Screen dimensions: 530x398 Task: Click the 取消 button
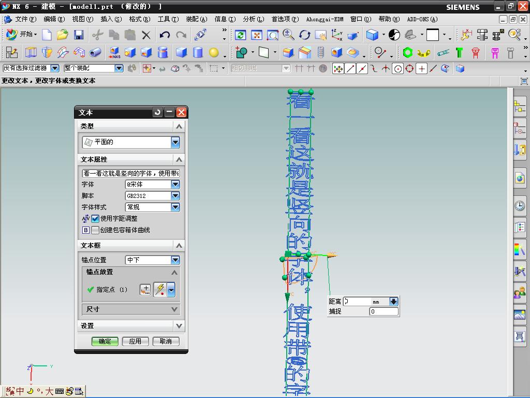[166, 342]
